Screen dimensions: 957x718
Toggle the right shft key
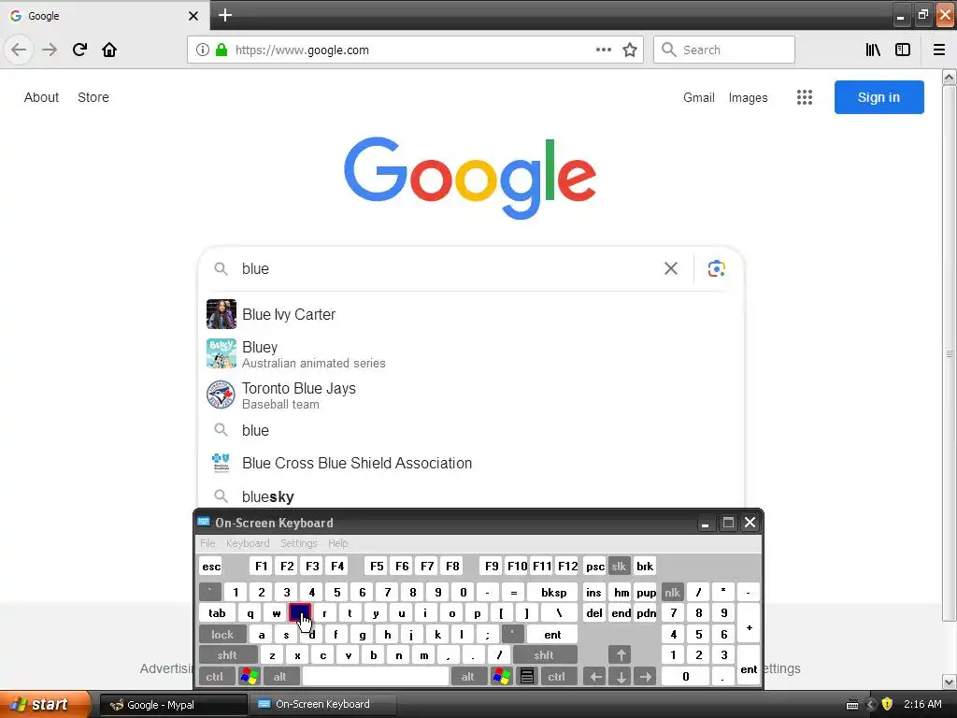point(544,655)
